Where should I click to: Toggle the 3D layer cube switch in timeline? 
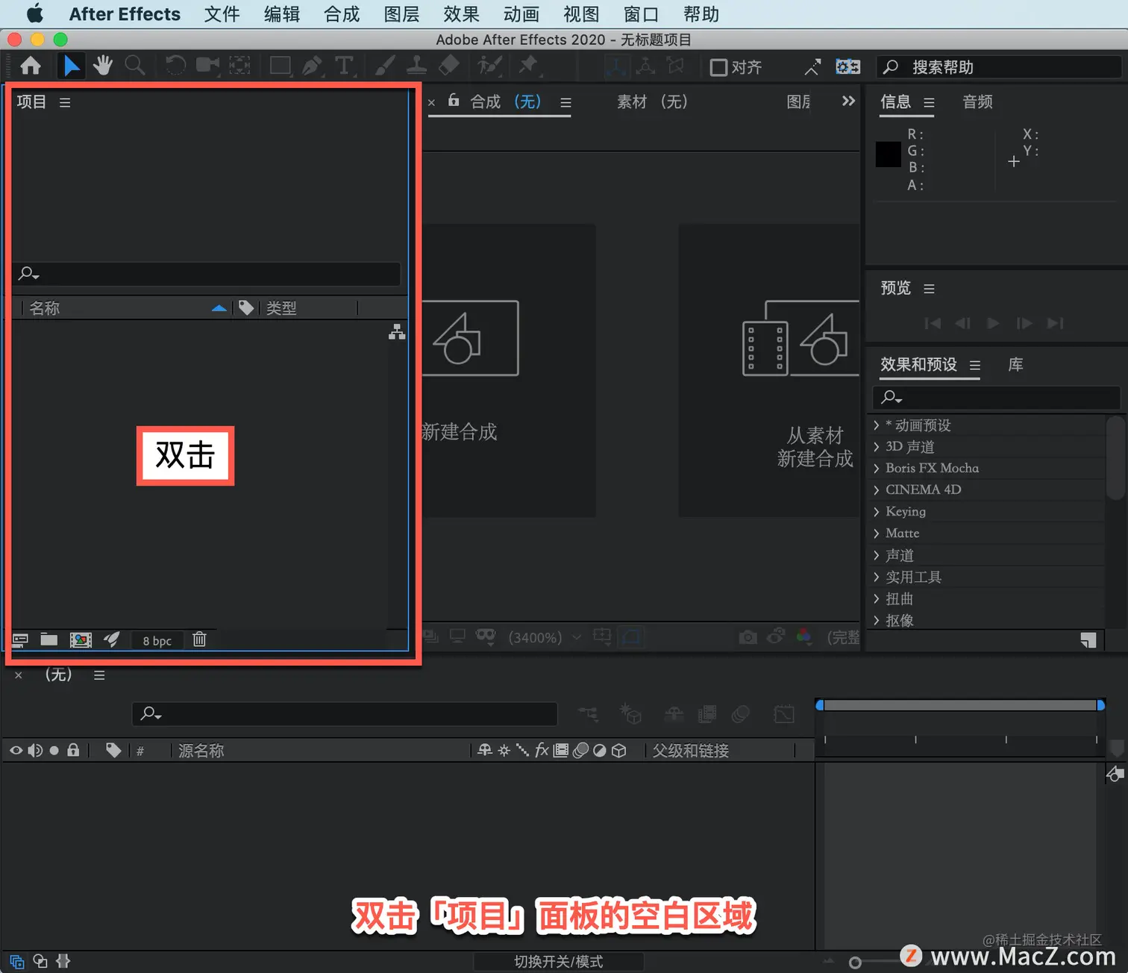click(619, 751)
